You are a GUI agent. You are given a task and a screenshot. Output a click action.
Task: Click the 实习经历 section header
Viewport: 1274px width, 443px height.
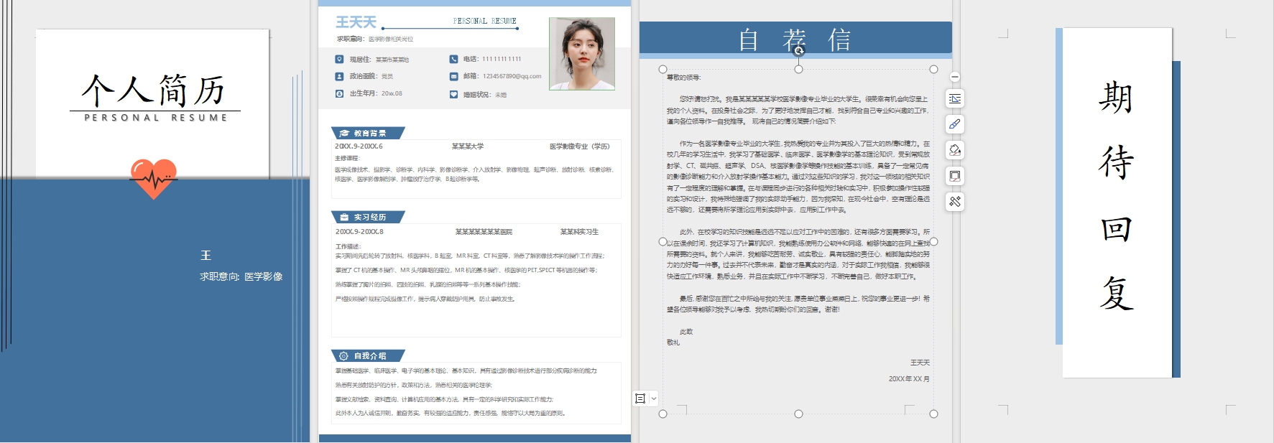(x=369, y=217)
